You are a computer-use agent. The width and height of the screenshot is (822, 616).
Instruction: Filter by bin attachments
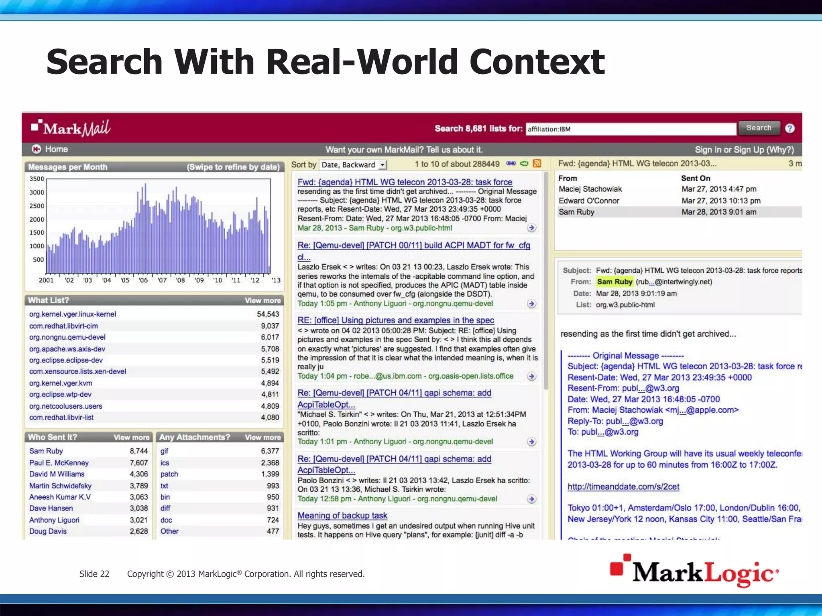click(165, 497)
